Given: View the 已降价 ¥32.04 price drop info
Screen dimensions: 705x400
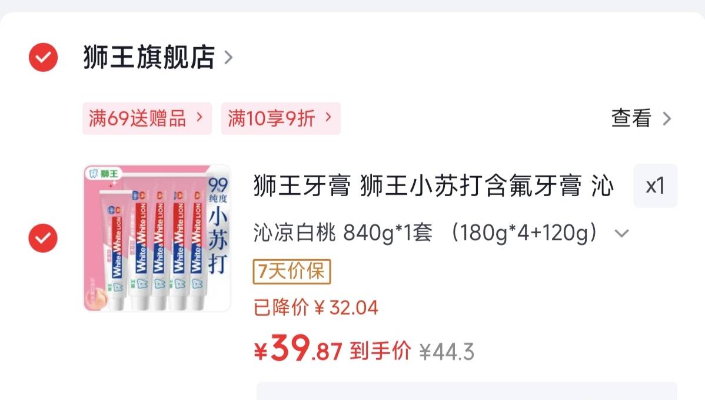Looking at the screenshot, I should pos(315,308).
